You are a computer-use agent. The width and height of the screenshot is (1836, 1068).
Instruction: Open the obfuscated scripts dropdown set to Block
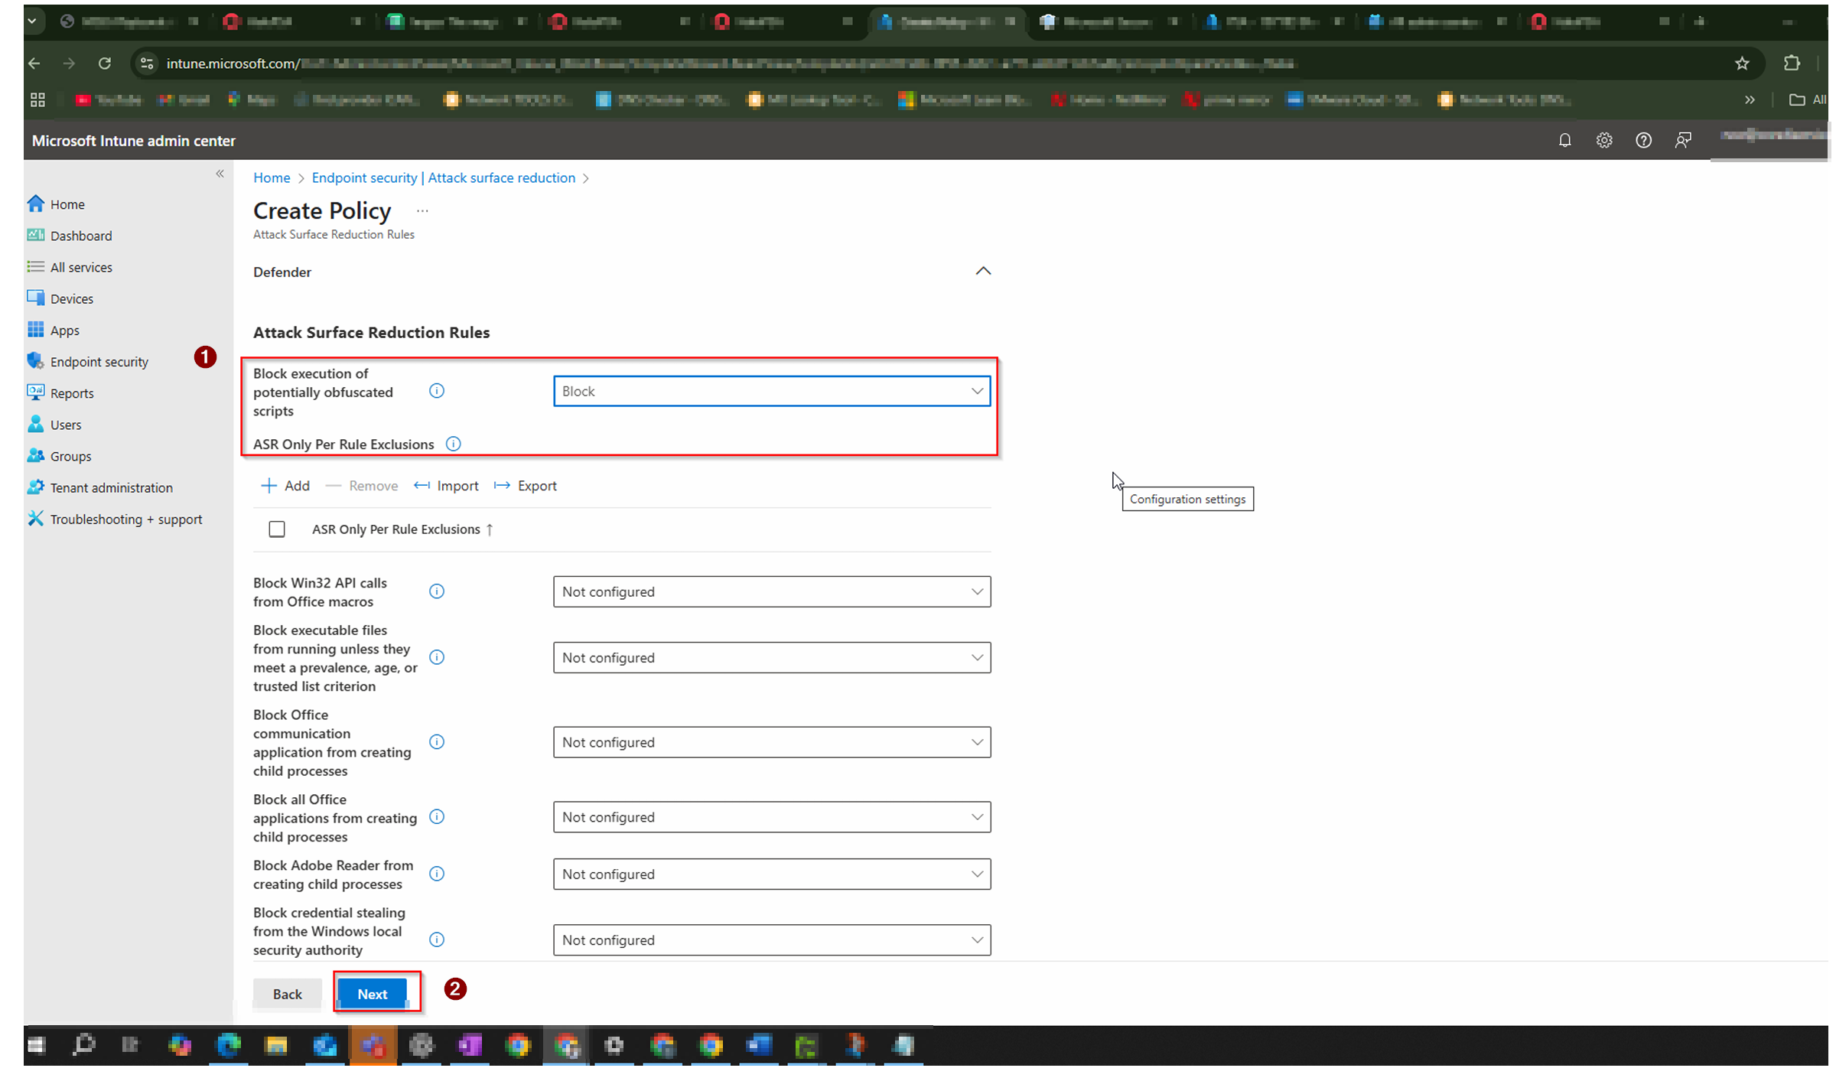coord(772,391)
